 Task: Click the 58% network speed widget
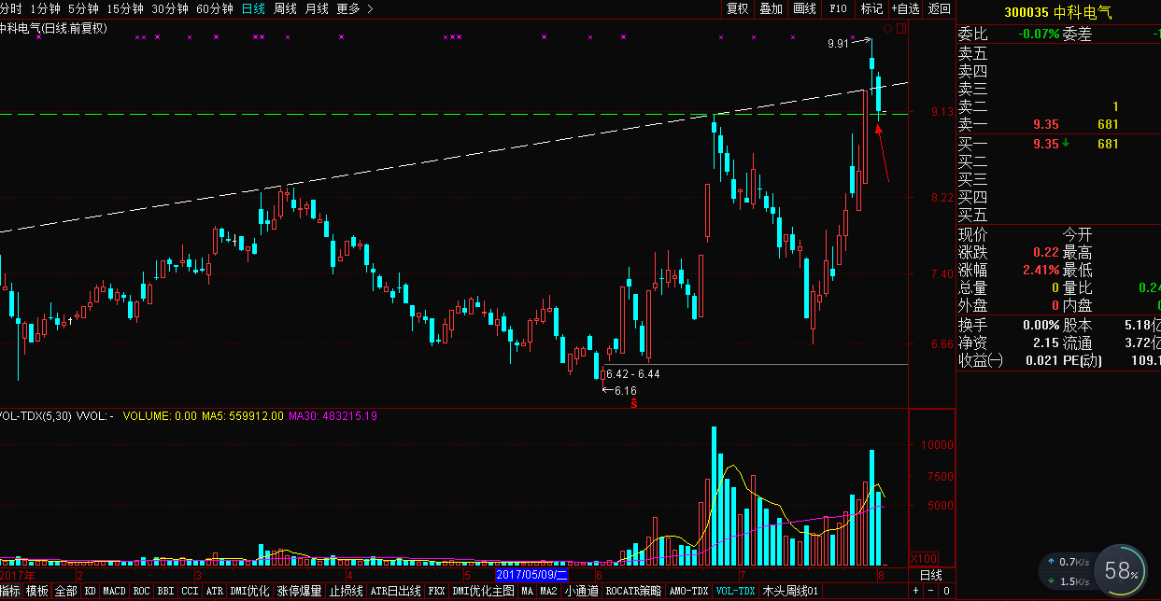click(1121, 569)
